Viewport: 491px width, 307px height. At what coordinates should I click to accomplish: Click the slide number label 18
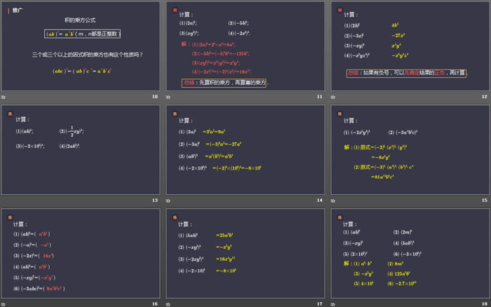click(485, 304)
